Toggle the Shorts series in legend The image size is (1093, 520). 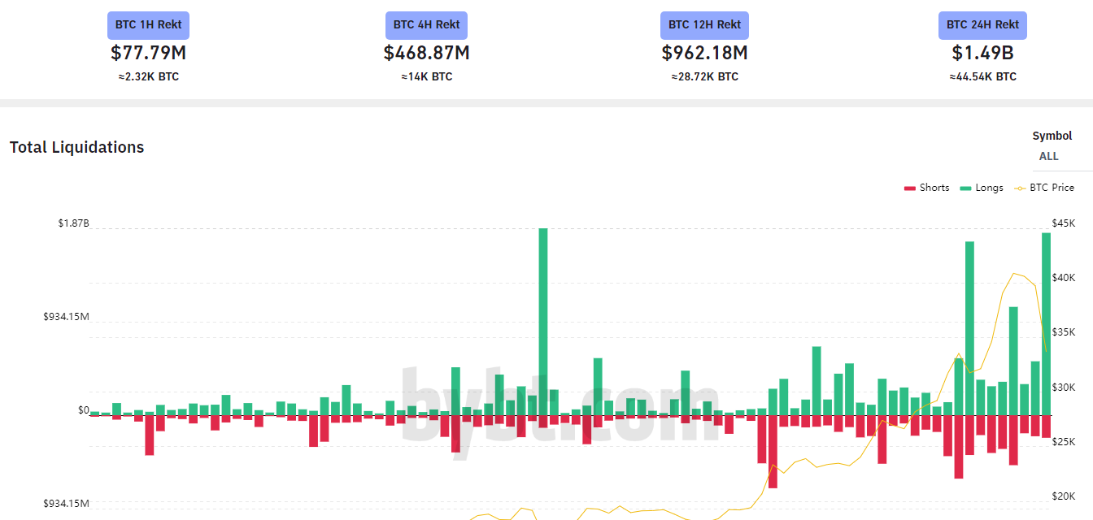[926, 188]
